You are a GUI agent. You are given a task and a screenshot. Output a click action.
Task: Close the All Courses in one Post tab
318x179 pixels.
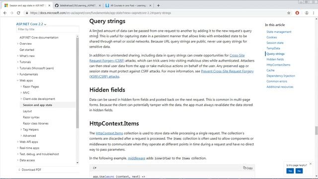150,5
